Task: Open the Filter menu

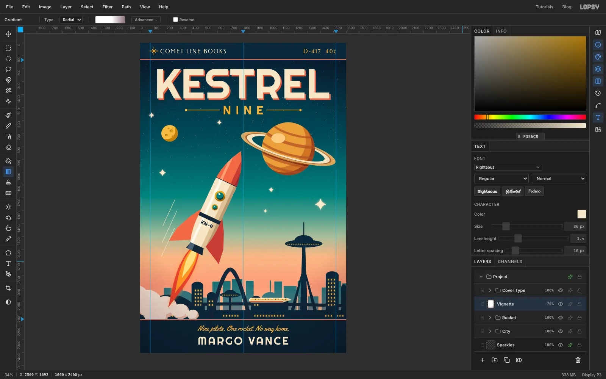Action: coord(108,7)
